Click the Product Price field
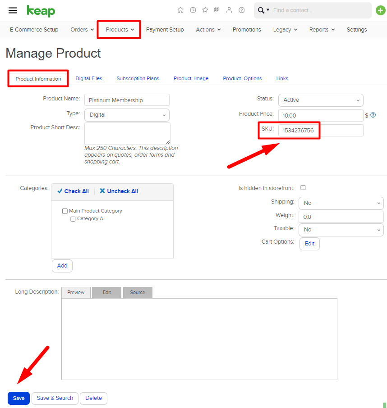Screen dimensions: 387x408 coord(321,115)
